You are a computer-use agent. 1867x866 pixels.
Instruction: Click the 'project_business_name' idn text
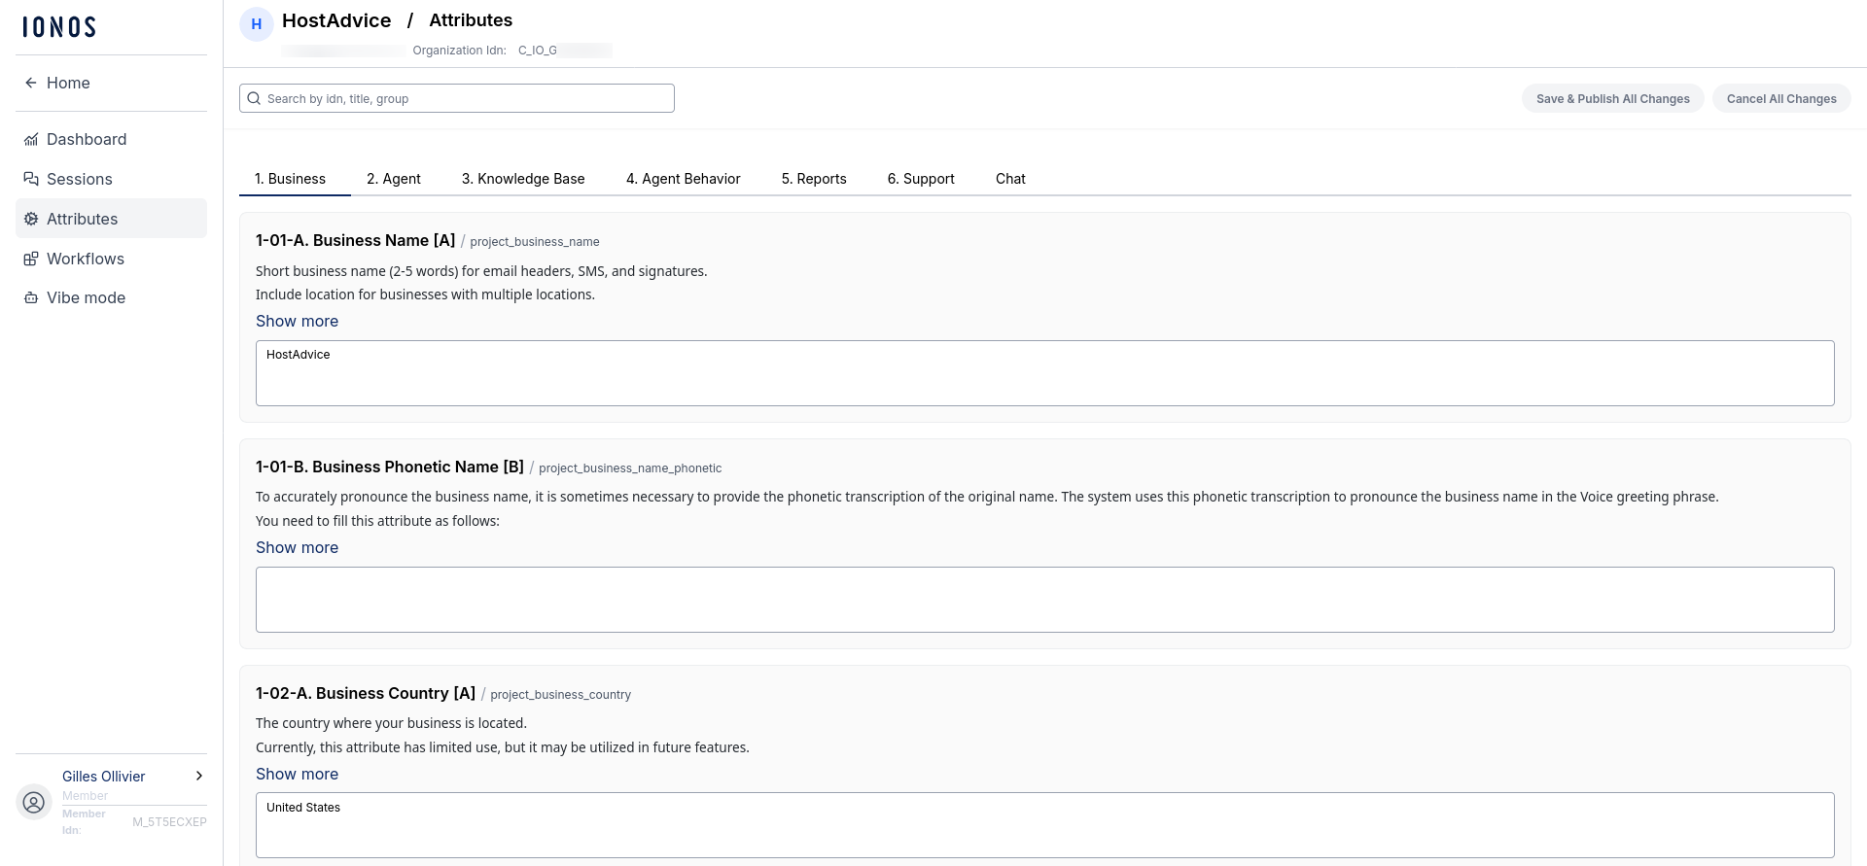point(535,242)
